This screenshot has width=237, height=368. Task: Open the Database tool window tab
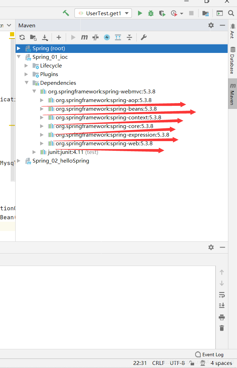click(x=232, y=60)
